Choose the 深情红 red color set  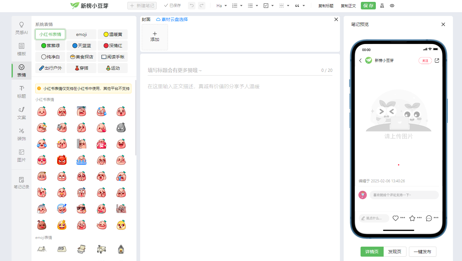[x=113, y=46]
